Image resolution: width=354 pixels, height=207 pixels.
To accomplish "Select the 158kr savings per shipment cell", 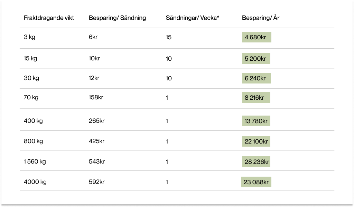I will pyautogui.click(x=96, y=97).
